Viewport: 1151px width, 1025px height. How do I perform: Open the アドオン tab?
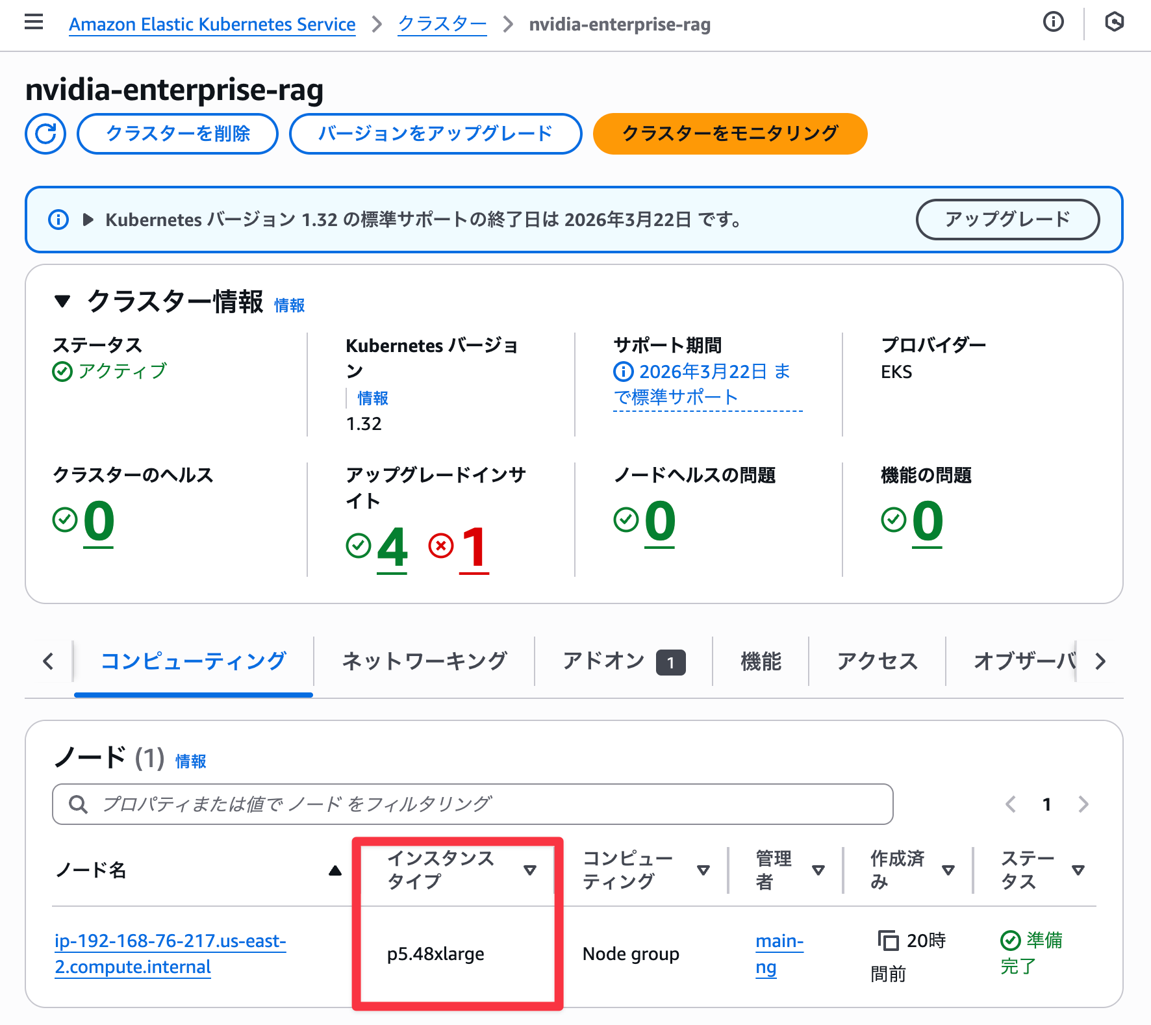(603, 661)
